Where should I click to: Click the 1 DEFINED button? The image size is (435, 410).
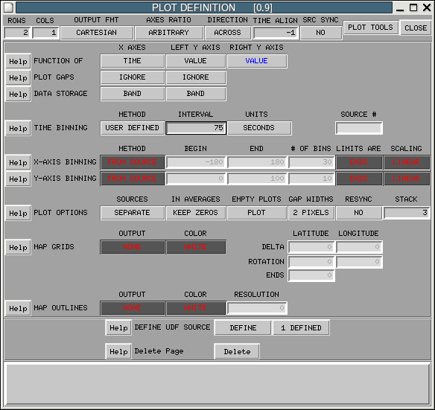(301, 328)
